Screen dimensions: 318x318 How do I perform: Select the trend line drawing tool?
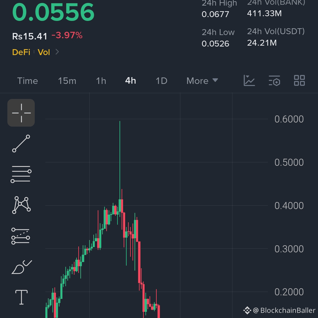pos(21,143)
